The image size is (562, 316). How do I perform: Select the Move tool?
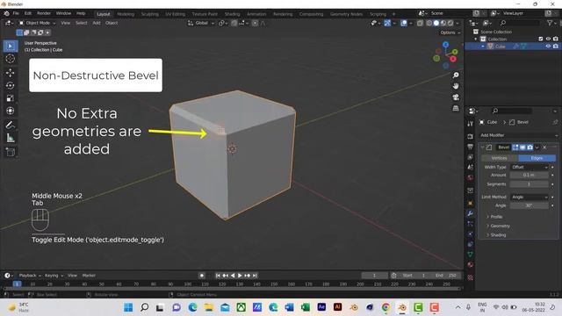point(11,73)
